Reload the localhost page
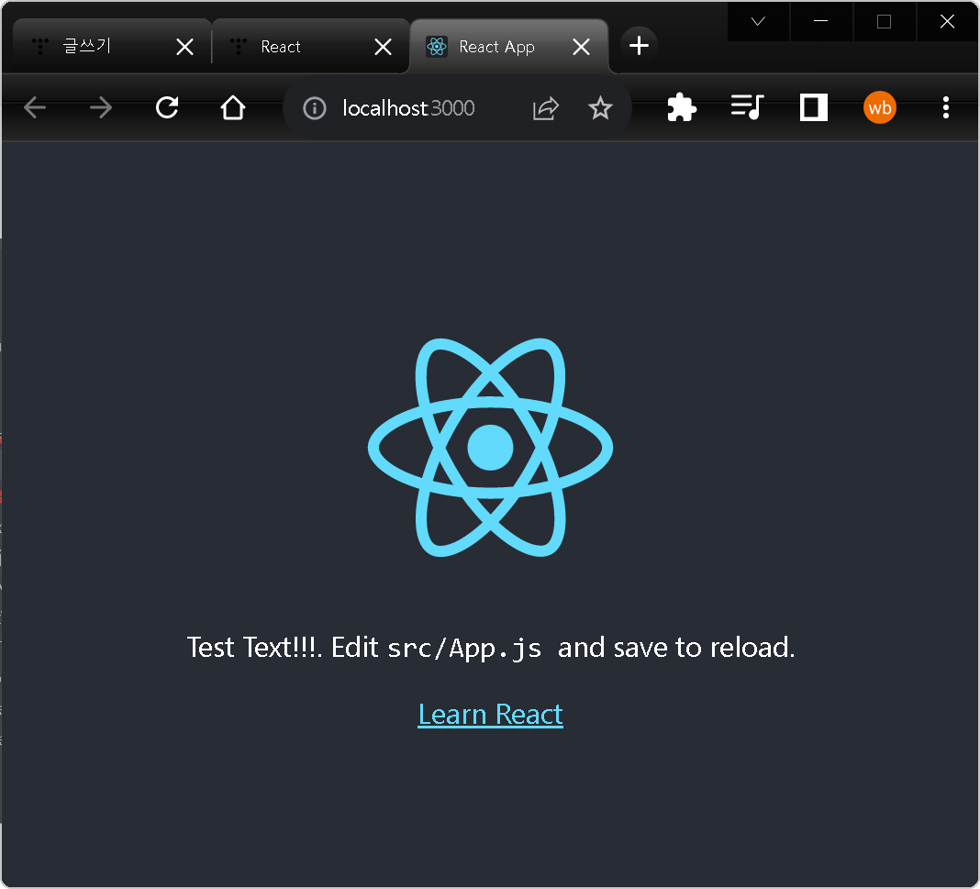Image resolution: width=980 pixels, height=889 pixels. (167, 108)
